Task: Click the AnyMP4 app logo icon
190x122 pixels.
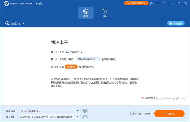Action: (x=6, y=3)
